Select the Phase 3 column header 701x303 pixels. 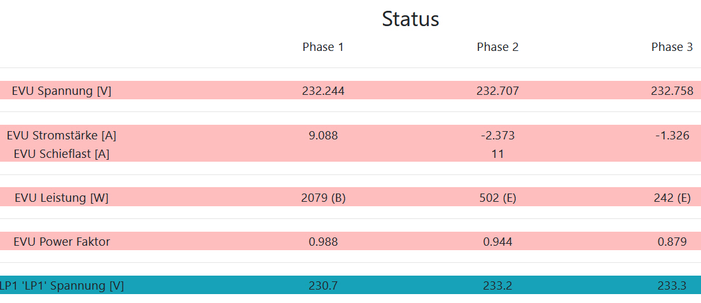click(x=672, y=47)
